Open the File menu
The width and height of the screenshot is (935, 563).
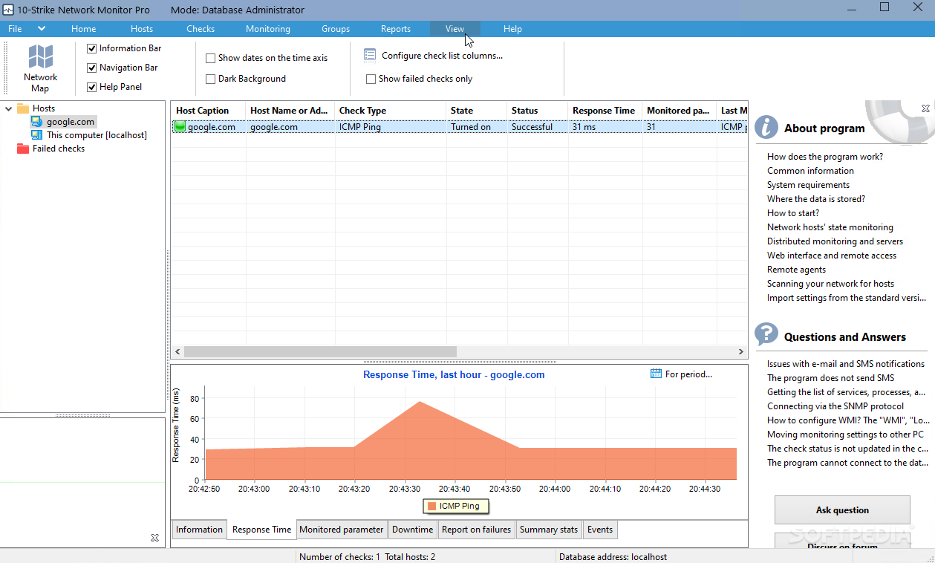(15, 29)
